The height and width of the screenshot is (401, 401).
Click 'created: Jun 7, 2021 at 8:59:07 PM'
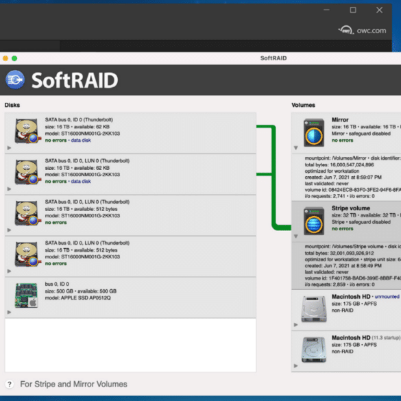343,178
